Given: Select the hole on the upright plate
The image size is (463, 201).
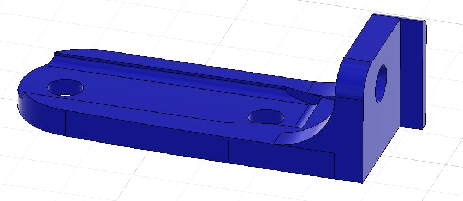Looking at the screenshot, I should pyautogui.click(x=381, y=84).
